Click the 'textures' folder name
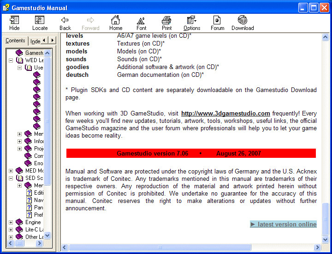Viewport: 332px width, 254px height. [x=78, y=44]
